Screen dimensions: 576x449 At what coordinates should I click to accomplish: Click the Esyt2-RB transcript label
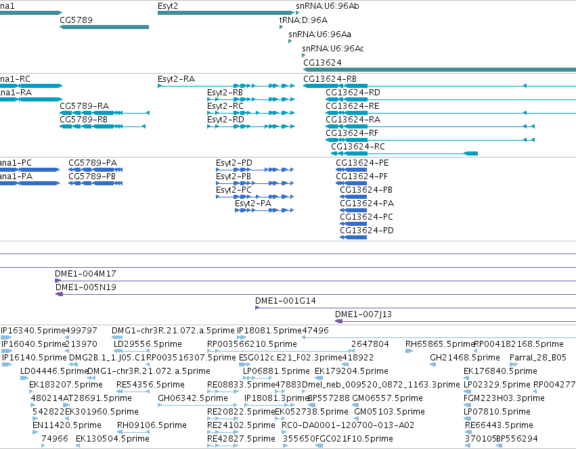(x=225, y=93)
